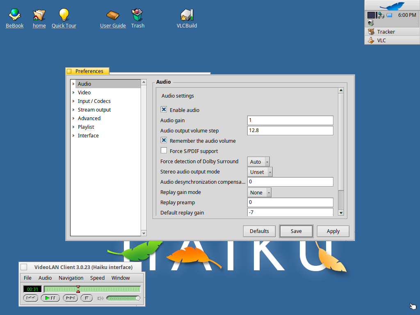
Task: Open Replay gain mode dropdown
Action: [x=259, y=193]
